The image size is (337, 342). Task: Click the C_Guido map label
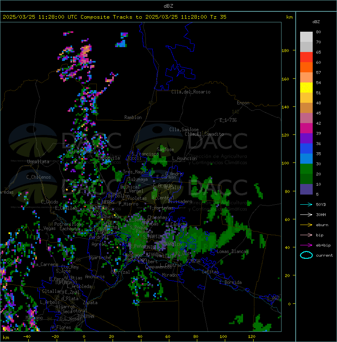pyautogui.click(x=49, y=202)
